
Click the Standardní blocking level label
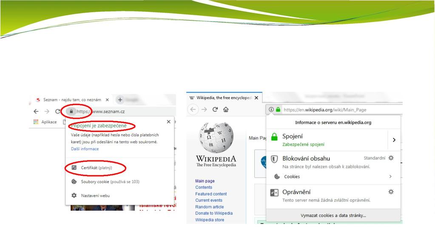pos(375,158)
